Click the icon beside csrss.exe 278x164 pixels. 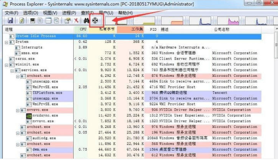pyautogui.click(x=12, y=59)
